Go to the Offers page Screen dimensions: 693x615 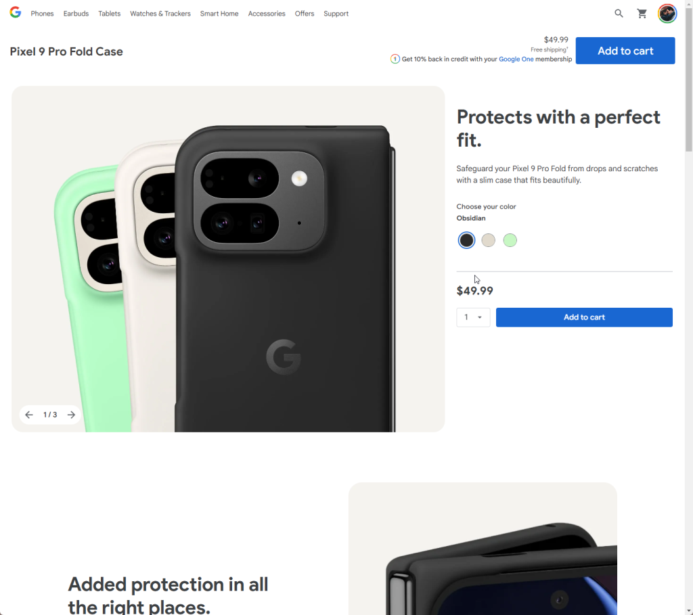(x=305, y=14)
